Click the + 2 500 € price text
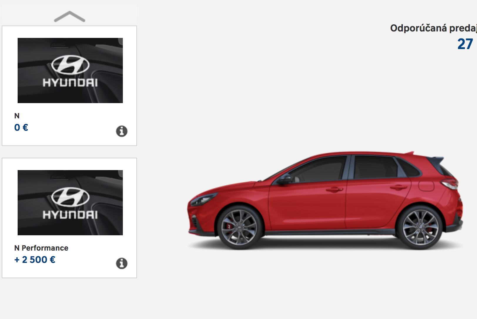The width and height of the screenshot is (477, 319). (x=35, y=260)
